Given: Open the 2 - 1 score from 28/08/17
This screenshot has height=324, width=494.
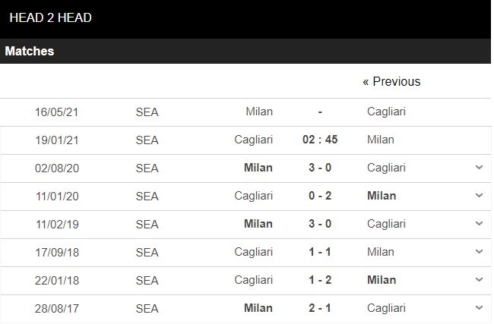Looking at the screenshot, I should coord(320,307).
